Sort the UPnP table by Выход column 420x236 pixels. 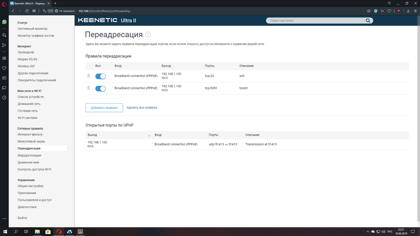119,135
